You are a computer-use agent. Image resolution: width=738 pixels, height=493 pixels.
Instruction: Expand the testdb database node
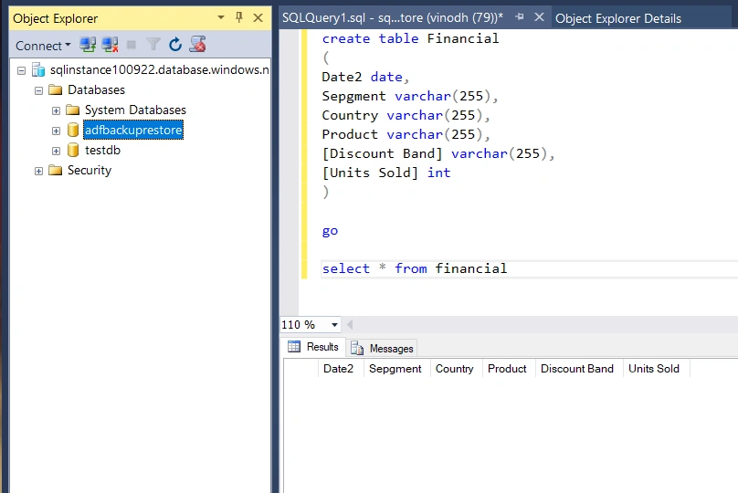point(56,151)
